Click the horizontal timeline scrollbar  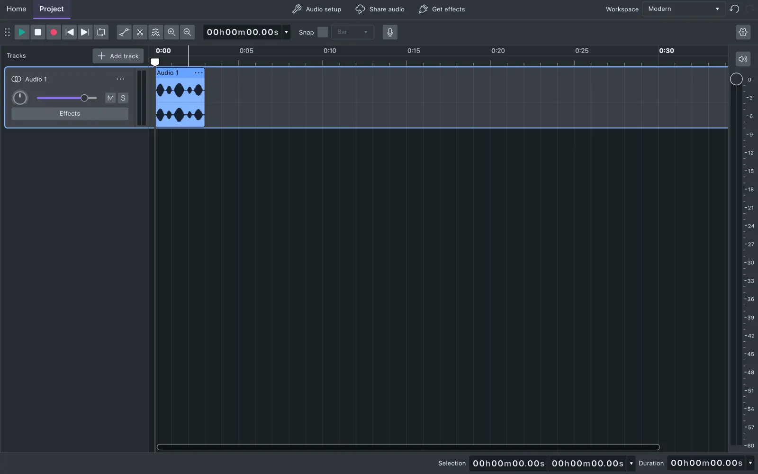point(408,447)
